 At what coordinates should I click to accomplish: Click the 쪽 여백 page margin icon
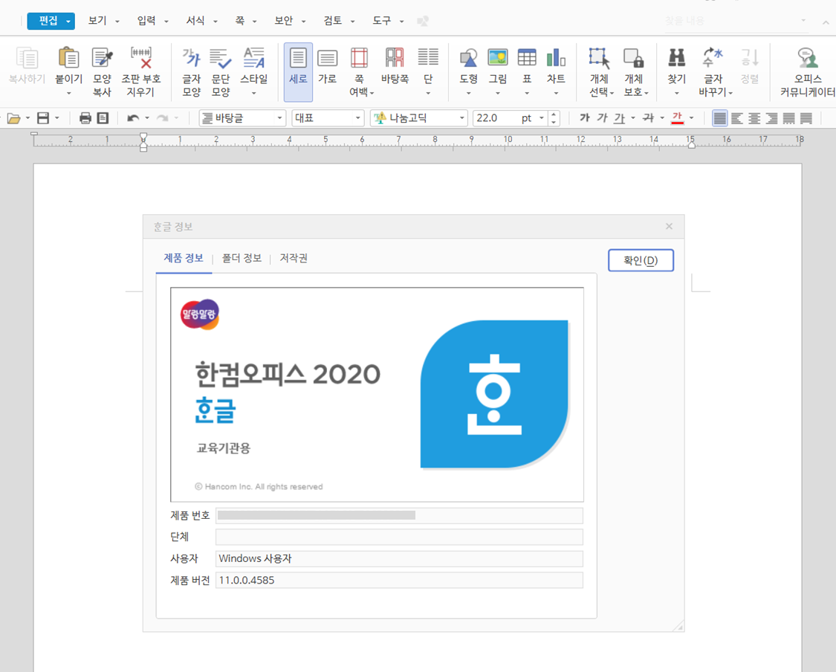click(x=360, y=57)
